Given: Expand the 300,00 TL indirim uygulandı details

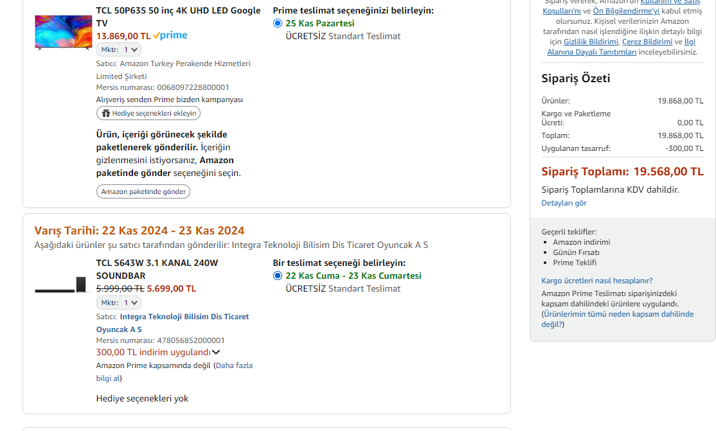Looking at the screenshot, I should pos(216,352).
